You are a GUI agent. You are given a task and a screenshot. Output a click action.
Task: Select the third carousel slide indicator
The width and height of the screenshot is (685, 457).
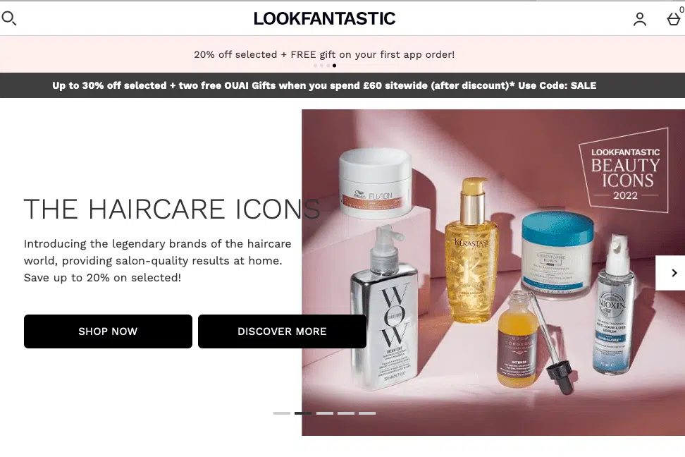(x=325, y=413)
